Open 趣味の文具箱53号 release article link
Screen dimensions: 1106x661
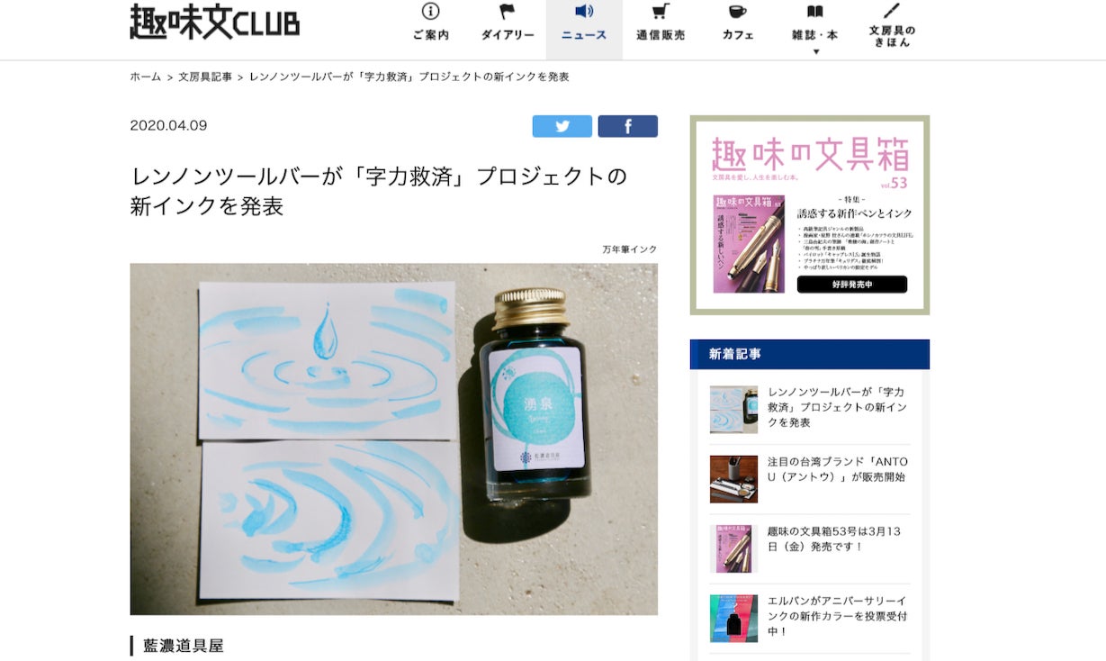coord(834,539)
